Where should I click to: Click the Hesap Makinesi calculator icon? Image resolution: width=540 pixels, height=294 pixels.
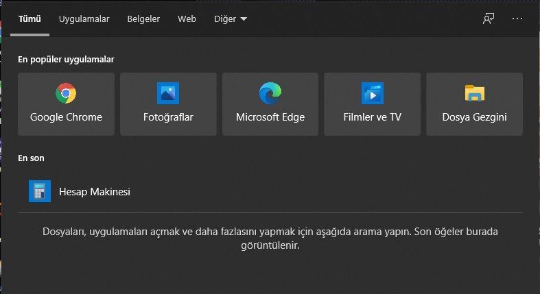40,191
